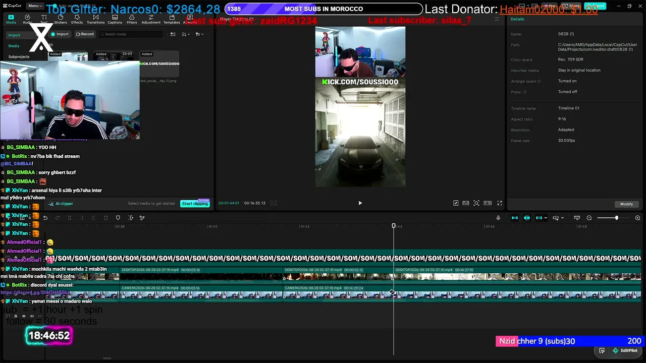Toggle the main track magnet
The width and height of the screenshot is (646, 363).
tap(515, 218)
